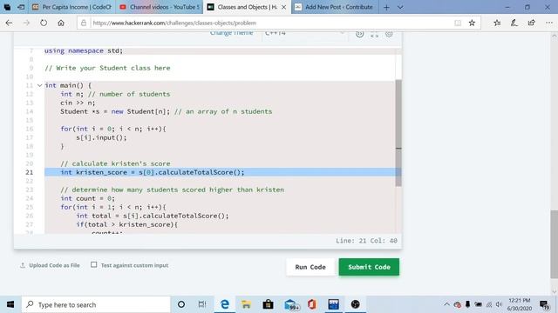The width and height of the screenshot is (558, 313).
Task: Open Office app on taskbar
Action: tap(312, 304)
